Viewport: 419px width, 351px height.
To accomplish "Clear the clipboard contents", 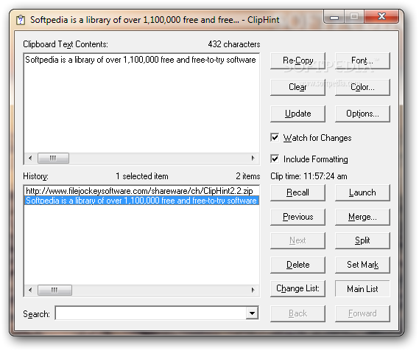I will tap(297, 87).
